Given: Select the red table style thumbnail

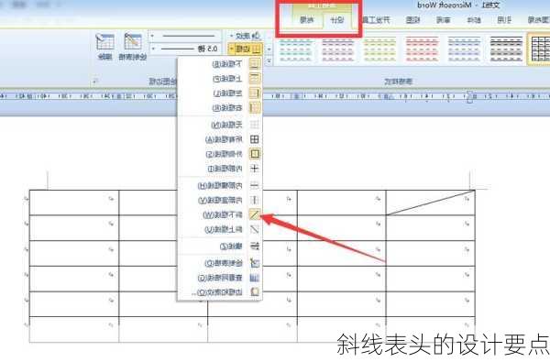Looking at the screenshot, I should [x=422, y=49].
